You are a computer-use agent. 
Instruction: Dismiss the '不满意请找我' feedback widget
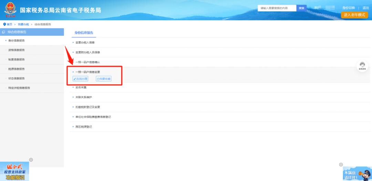pyautogui.click(x=341, y=165)
